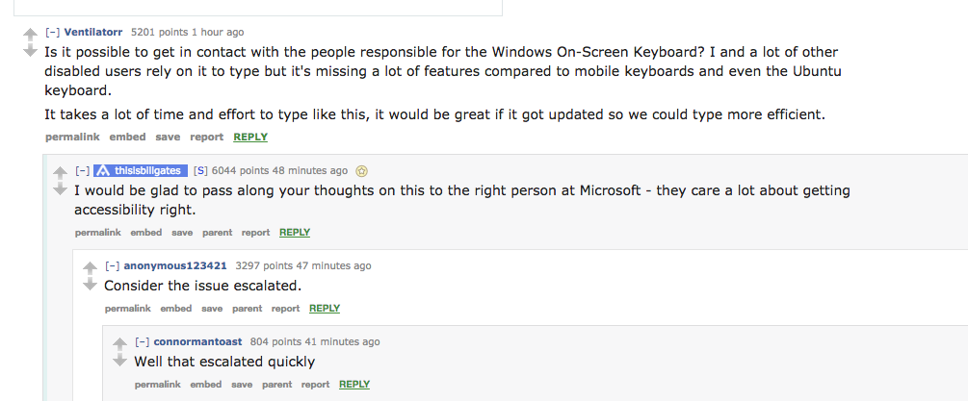The image size is (968, 401).
Task: Downvote anonymous123421's comment
Action: click(91, 284)
